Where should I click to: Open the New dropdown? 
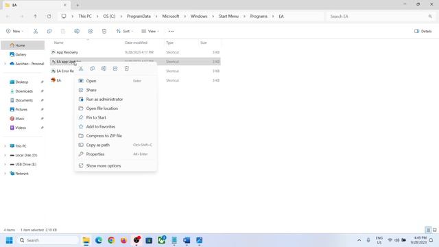point(14,31)
